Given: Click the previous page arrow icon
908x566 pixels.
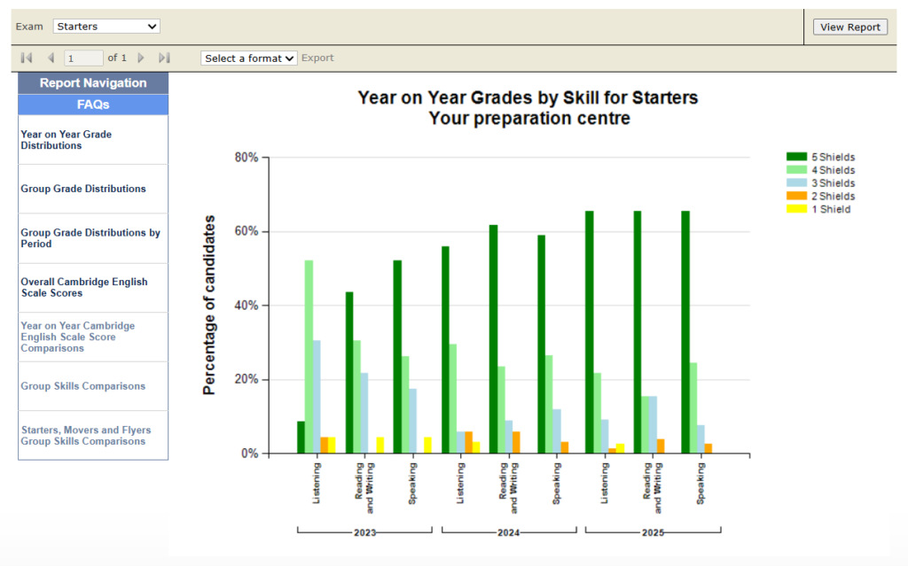Looking at the screenshot, I should [50, 57].
